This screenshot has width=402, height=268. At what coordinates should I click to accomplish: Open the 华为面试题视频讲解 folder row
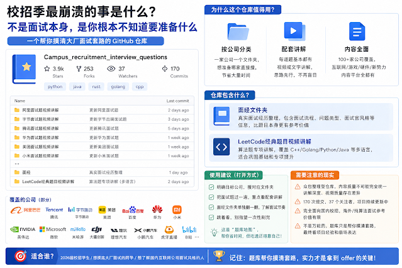click(102, 138)
